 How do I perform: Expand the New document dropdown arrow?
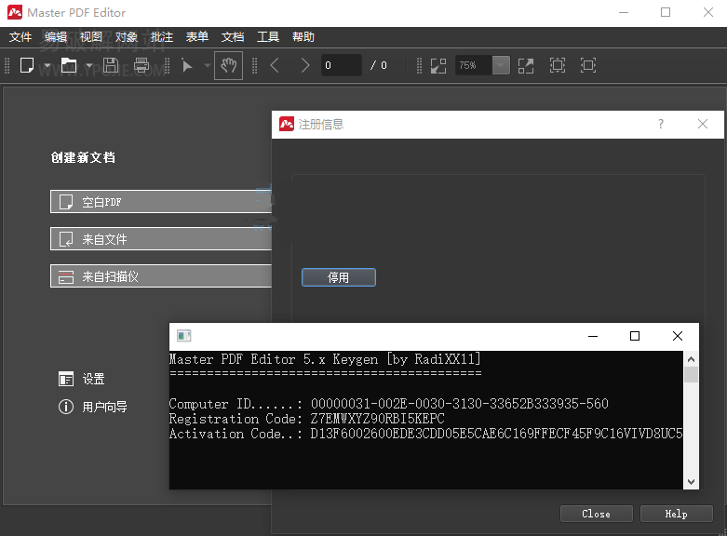[x=47, y=66]
